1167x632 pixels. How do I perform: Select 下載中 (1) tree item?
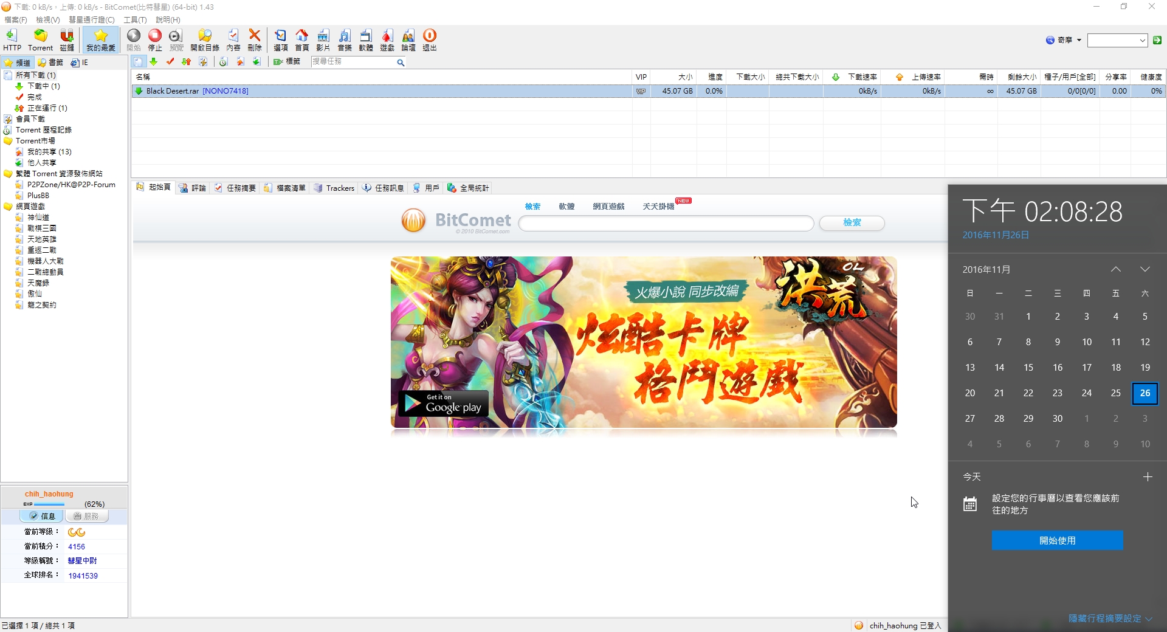(43, 86)
